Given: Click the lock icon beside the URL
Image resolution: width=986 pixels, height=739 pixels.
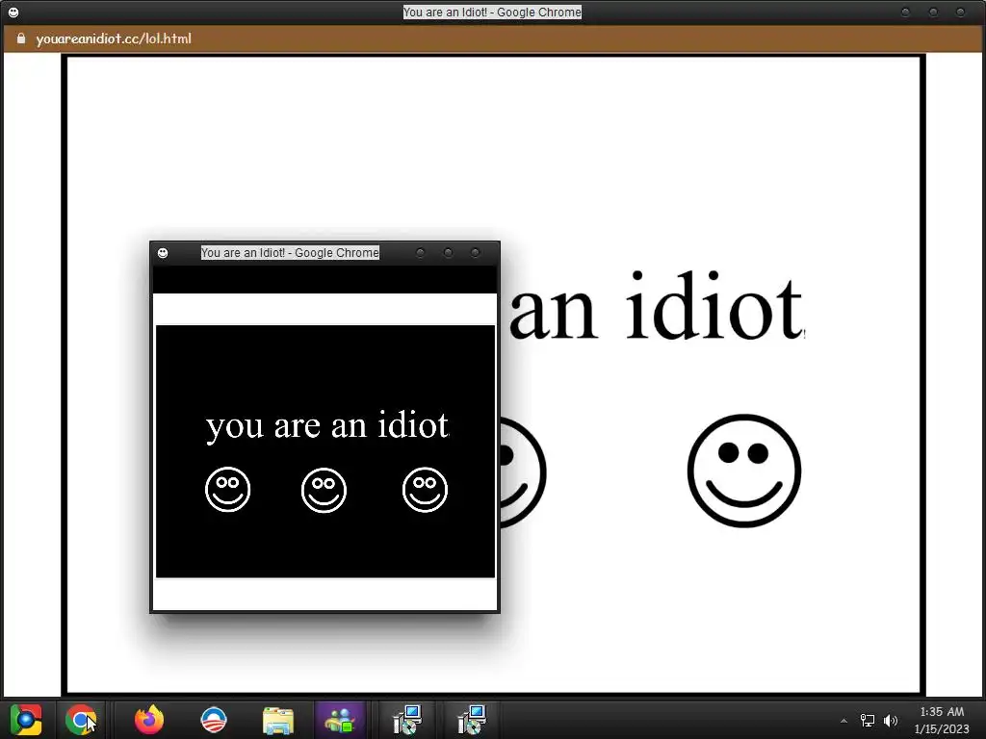Looking at the screenshot, I should coord(21,38).
